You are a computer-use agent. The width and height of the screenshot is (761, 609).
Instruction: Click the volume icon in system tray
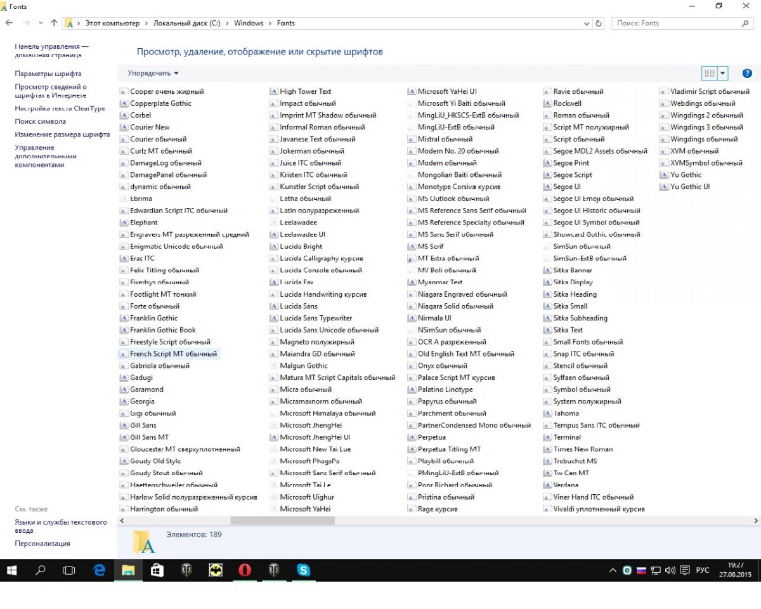point(670,570)
